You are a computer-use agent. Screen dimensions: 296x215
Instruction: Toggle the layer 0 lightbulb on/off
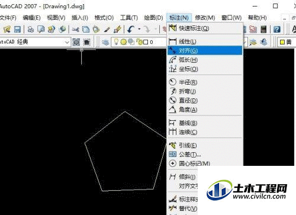pos(117,41)
